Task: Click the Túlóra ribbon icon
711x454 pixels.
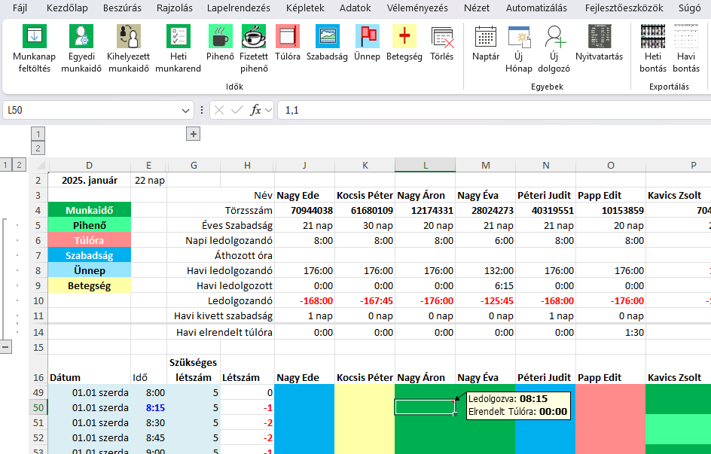Action: click(x=288, y=37)
